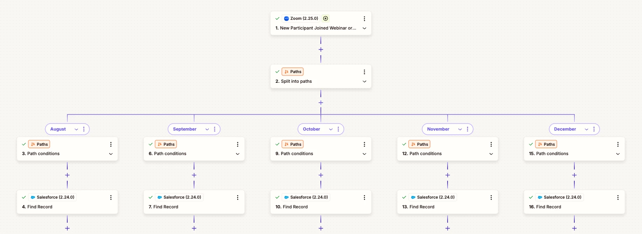
Task: Select "10. Find Record" step title
Action: (292, 207)
